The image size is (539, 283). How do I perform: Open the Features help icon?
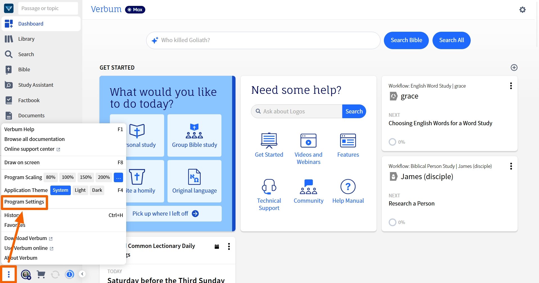(x=348, y=145)
